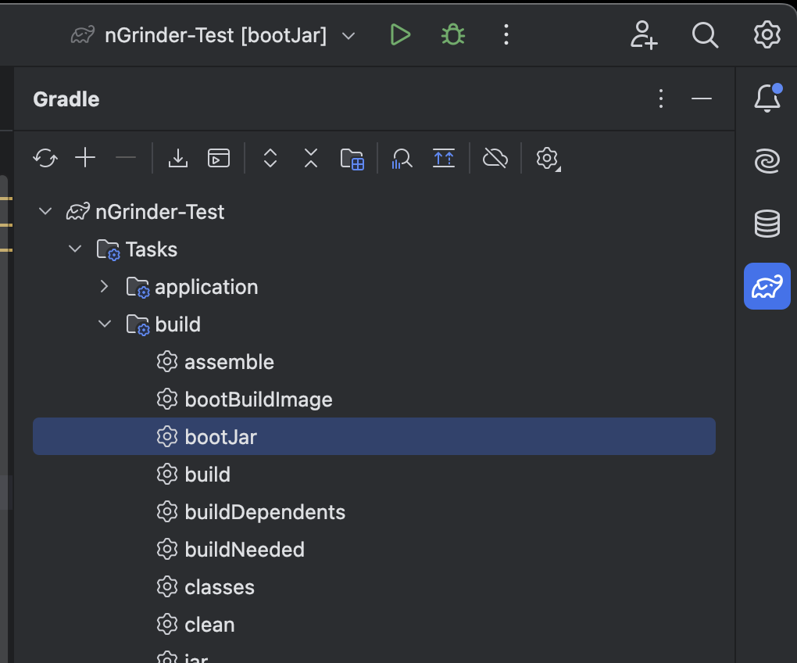
Task: Expand the application task group
Action: (104, 286)
